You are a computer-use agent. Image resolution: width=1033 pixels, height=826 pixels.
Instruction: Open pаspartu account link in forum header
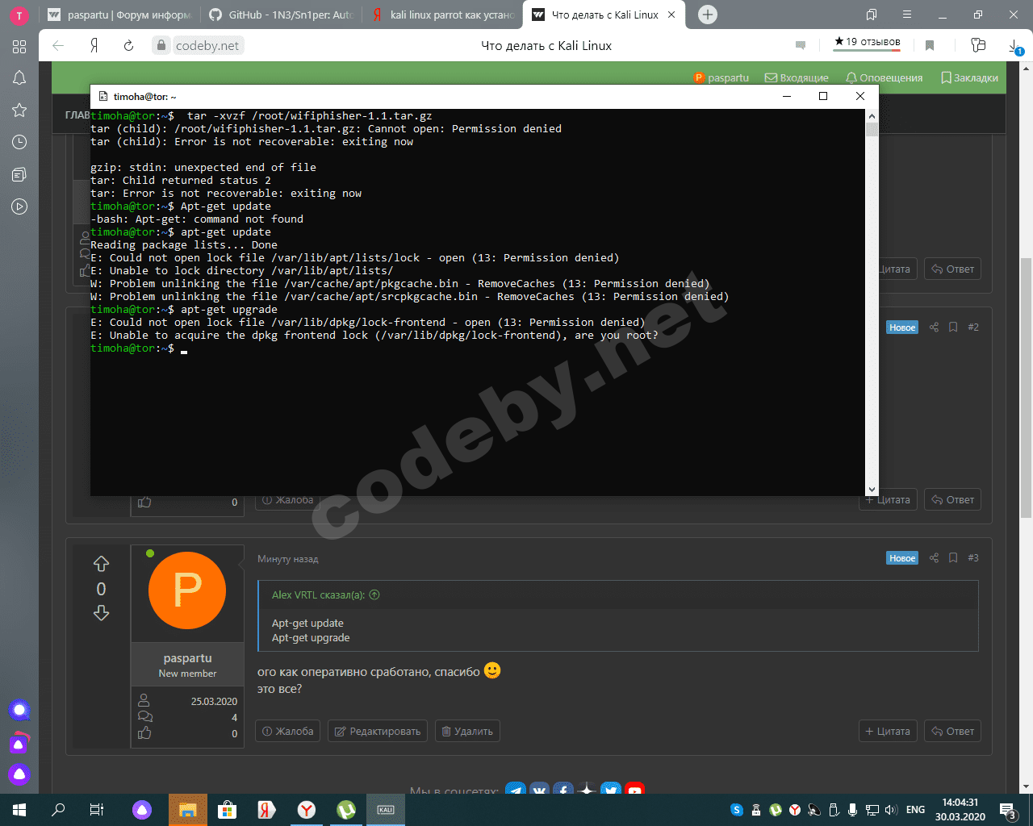(721, 78)
